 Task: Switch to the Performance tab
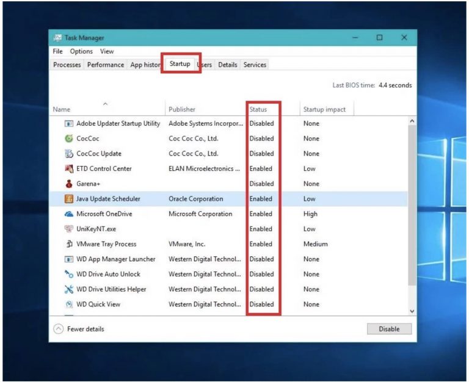coord(106,65)
